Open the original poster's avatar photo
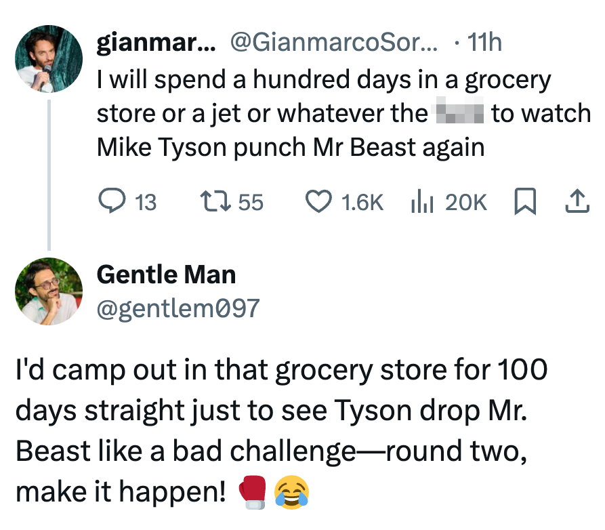605x530 pixels. pyautogui.click(x=49, y=59)
